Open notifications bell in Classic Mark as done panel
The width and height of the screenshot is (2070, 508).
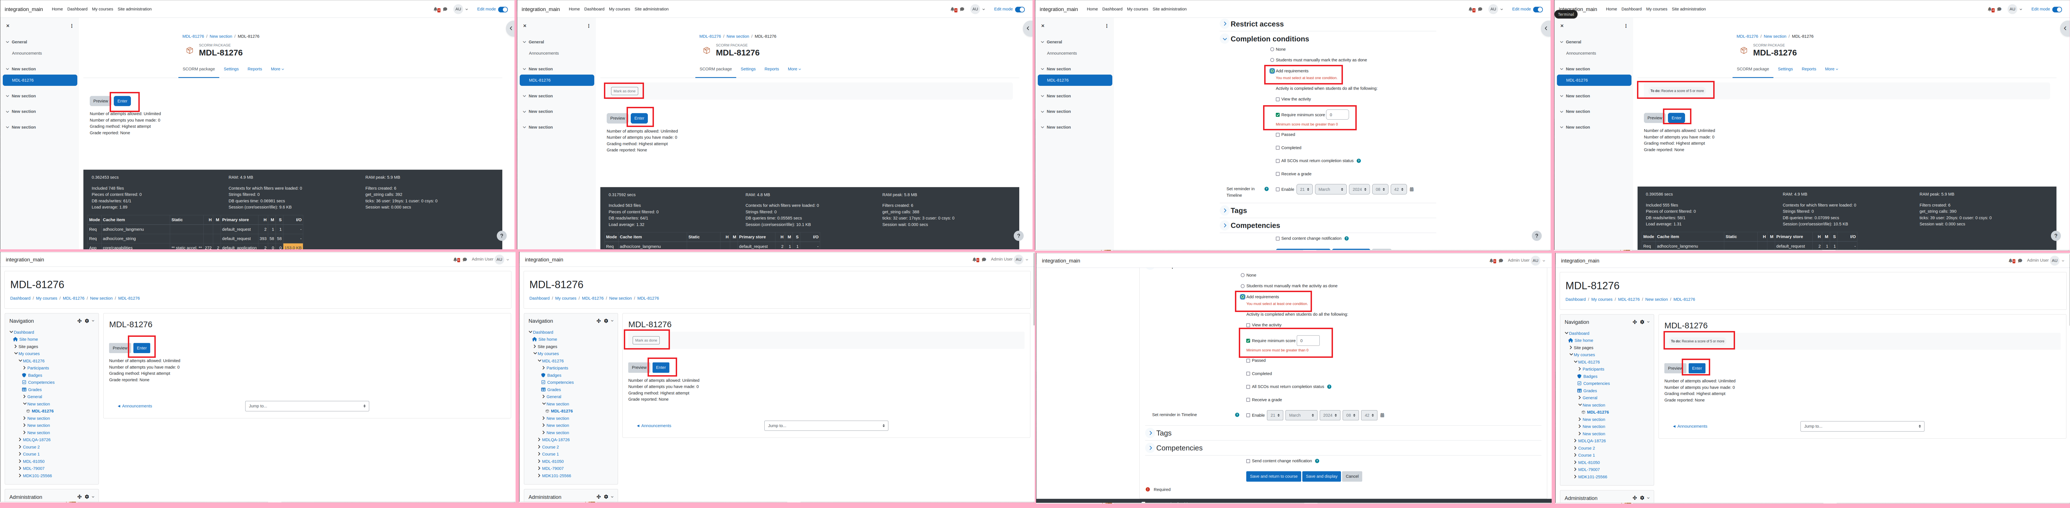975,260
